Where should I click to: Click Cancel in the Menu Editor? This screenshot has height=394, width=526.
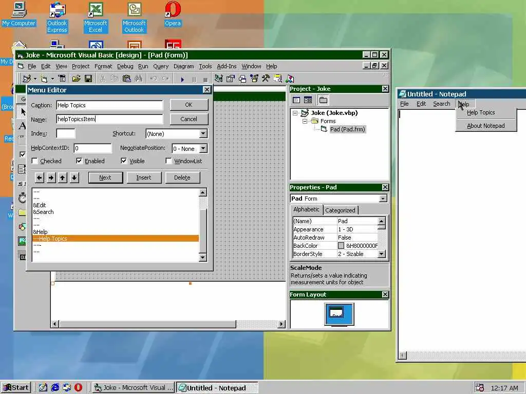[x=189, y=119]
